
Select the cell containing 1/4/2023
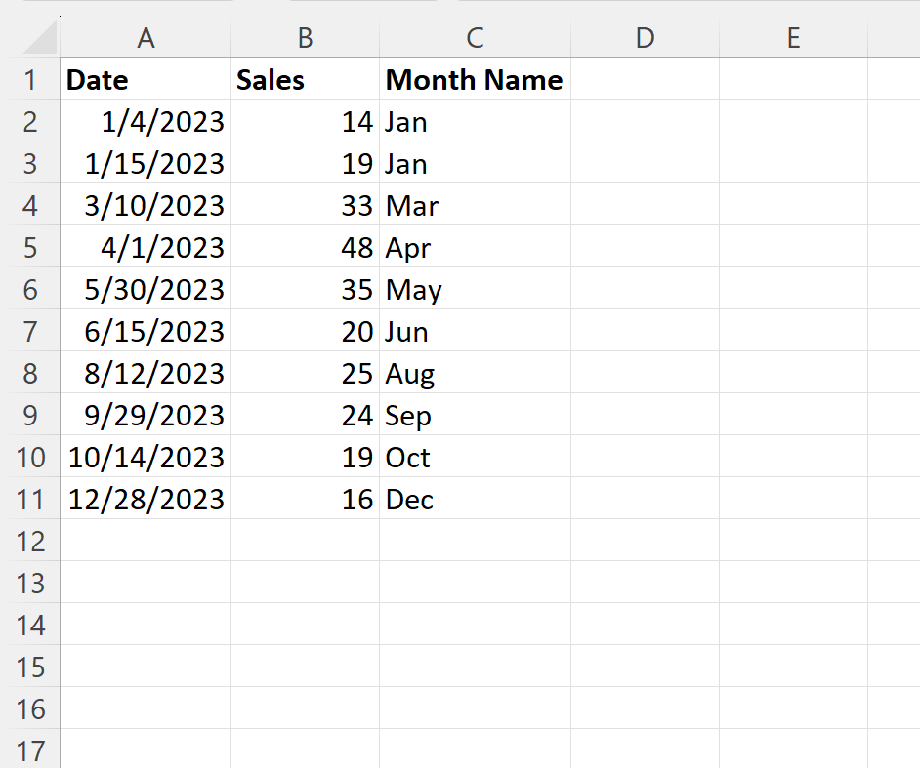click(145, 122)
